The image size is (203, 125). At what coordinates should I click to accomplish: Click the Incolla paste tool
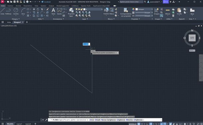click(x=179, y=11)
